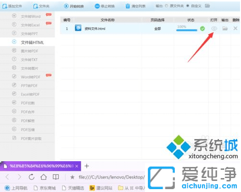Click the 添加文件 add file button
Viewport: 241px width, 192px height.
point(12,6)
